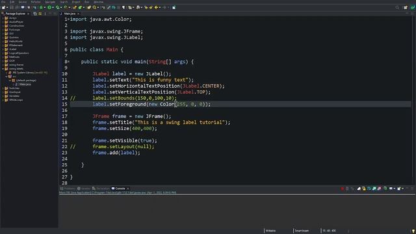Collapse the src folder node
This screenshot has height=234, width=416.
click(6, 77)
